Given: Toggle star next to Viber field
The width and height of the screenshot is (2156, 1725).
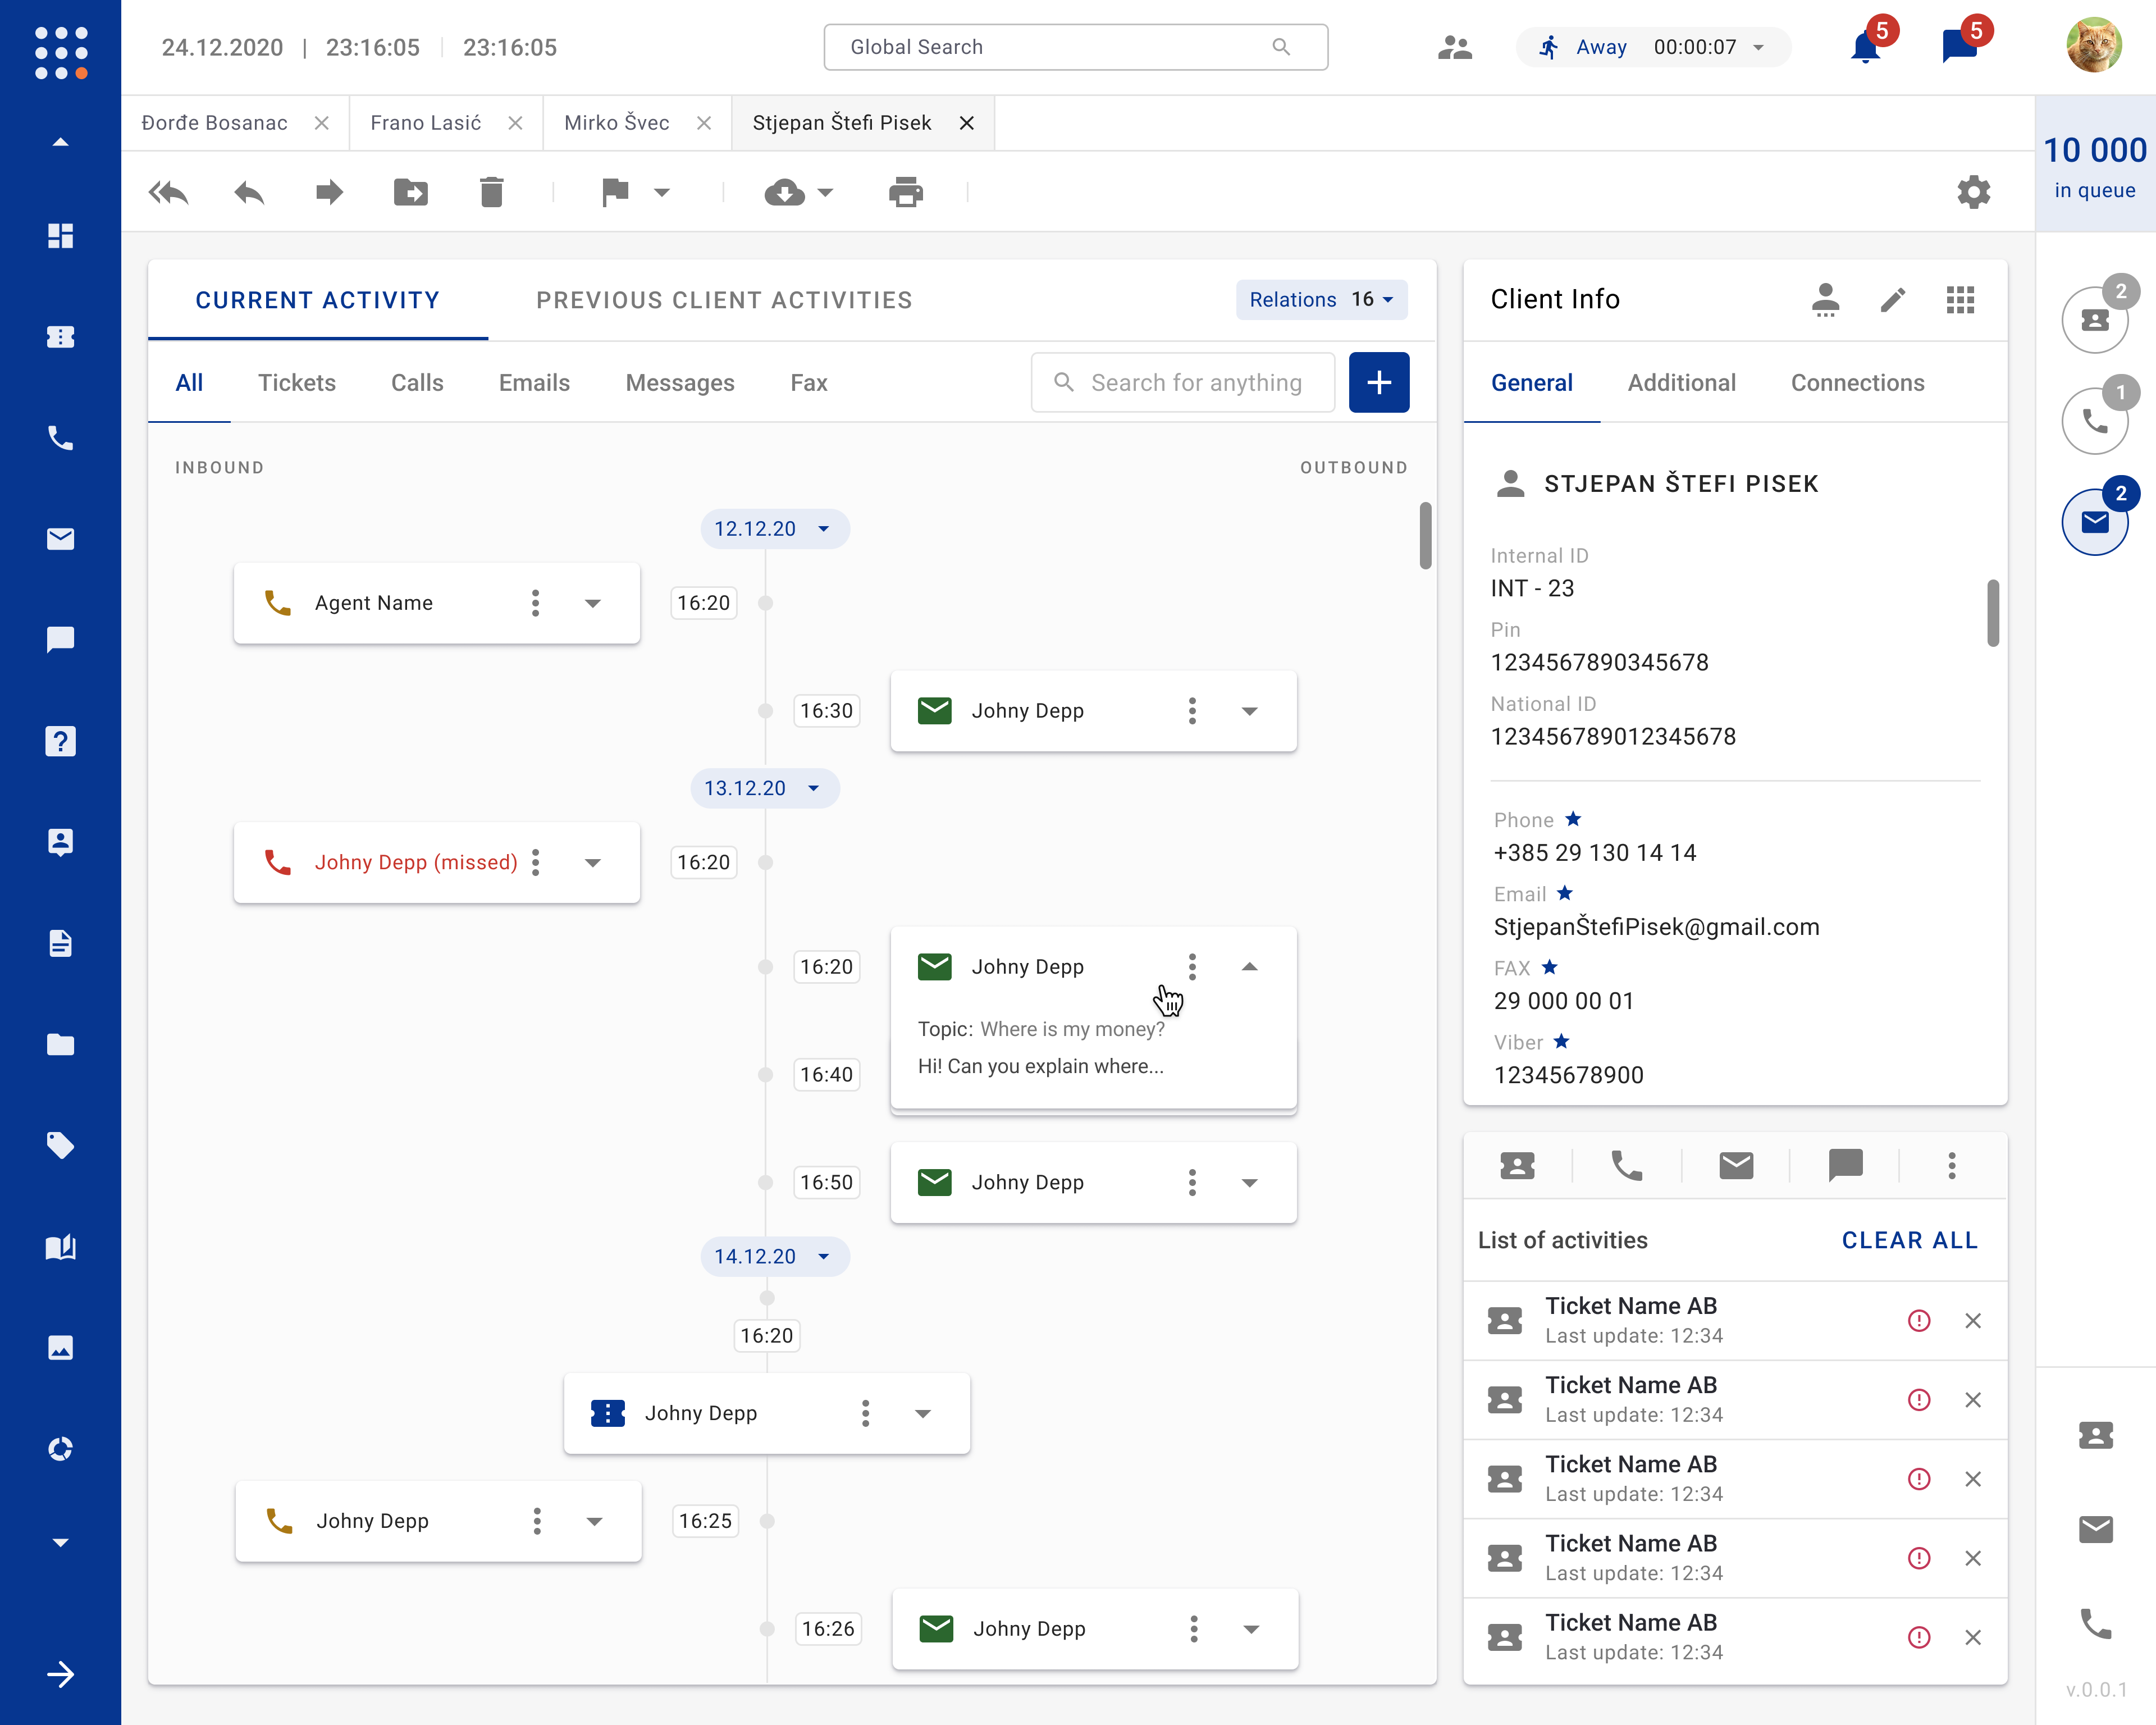Looking at the screenshot, I should (1562, 1042).
